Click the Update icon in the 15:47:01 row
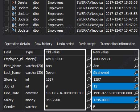The width and height of the screenshot is (140, 112). point(14,19)
